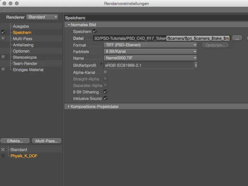The height and width of the screenshot is (186, 248).
Task: Open the Bildfarbprofil arrow button
Action: point(196,65)
